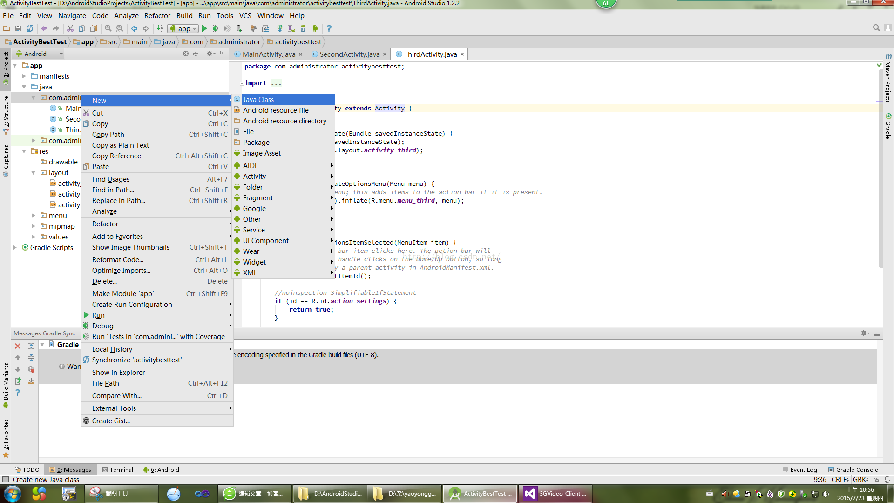This screenshot has height=503, width=894.
Task: Open the SDK Manager toolbar icon
Action: [303, 28]
